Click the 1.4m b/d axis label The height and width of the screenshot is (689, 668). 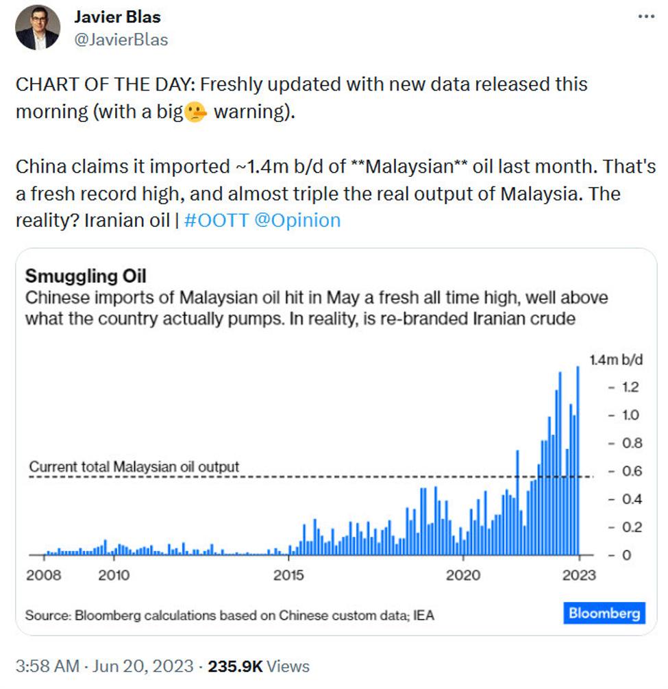(x=617, y=359)
